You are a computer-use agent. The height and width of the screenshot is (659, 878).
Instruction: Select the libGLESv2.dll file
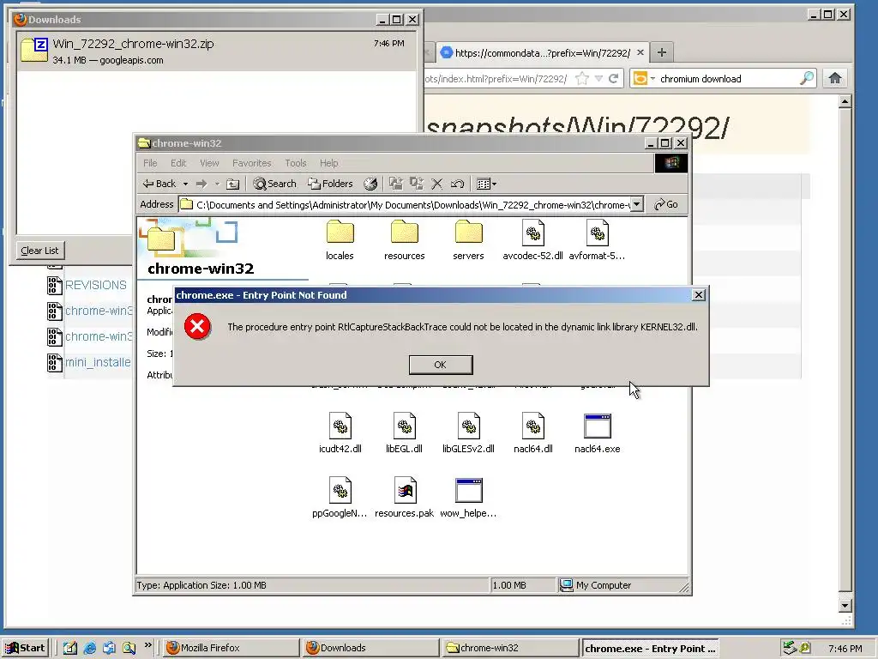(468, 432)
